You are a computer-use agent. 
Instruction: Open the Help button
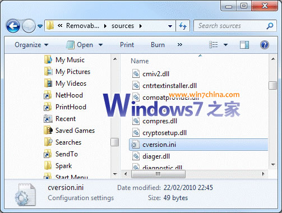[265, 45]
